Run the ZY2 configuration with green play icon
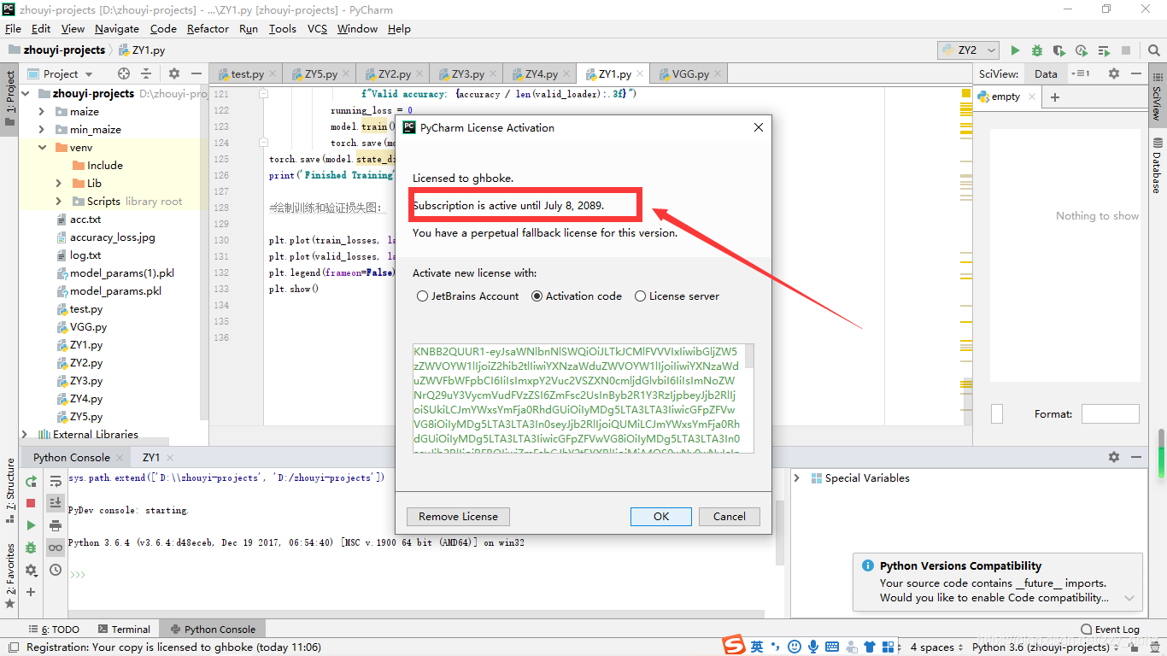This screenshot has width=1167, height=656. 1015,50
